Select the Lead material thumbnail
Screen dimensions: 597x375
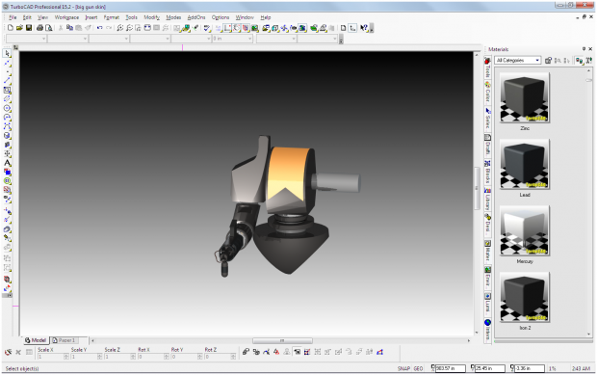click(524, 164)
